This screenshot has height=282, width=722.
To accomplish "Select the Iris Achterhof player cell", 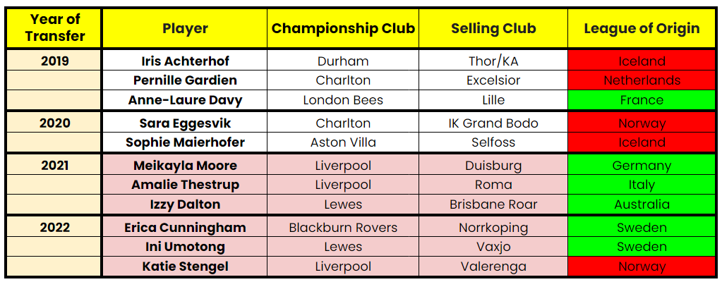I will point(185,61).
